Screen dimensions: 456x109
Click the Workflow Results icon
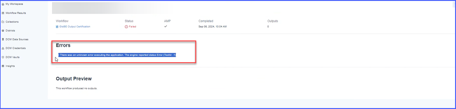pyautogui.click(x=3, y=13)
